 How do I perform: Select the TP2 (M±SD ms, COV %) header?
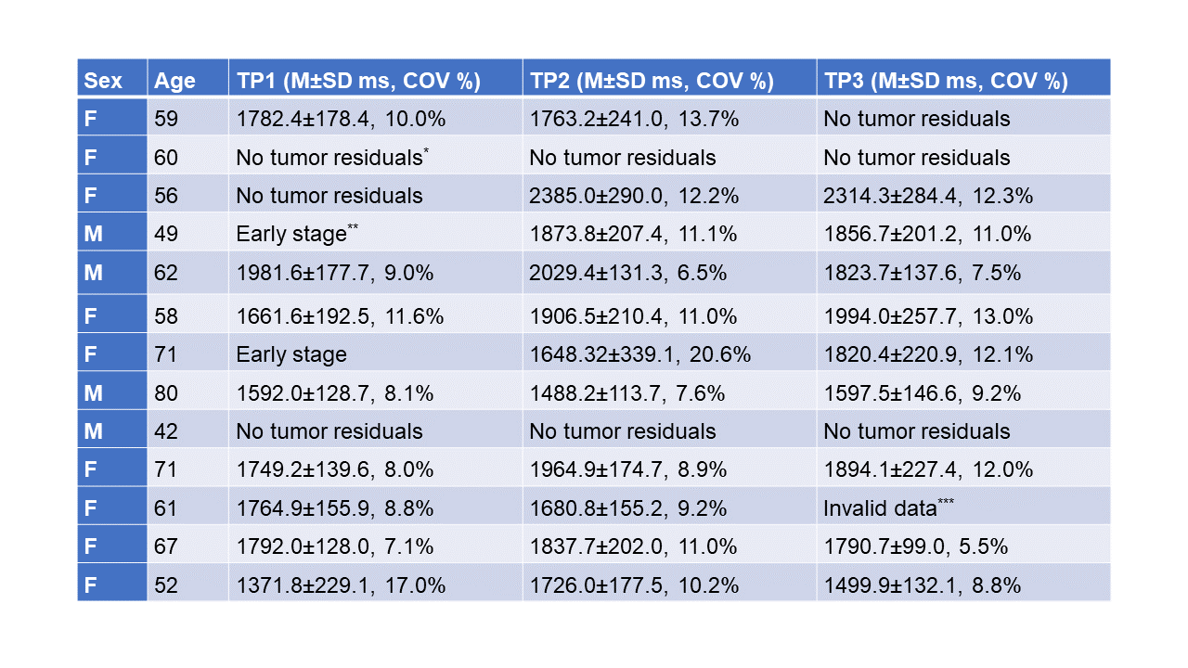[x=652, y=81]
